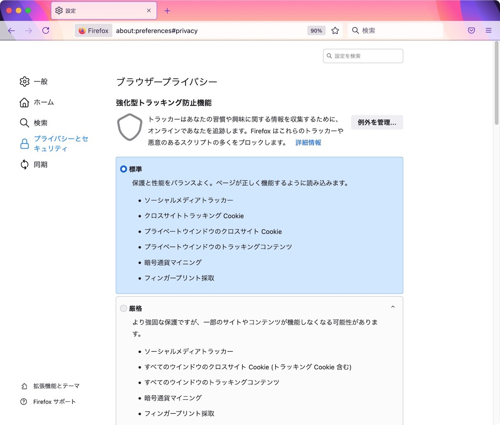Open ホーム settings category
This screenshot has height=425, width=500.
37,102
